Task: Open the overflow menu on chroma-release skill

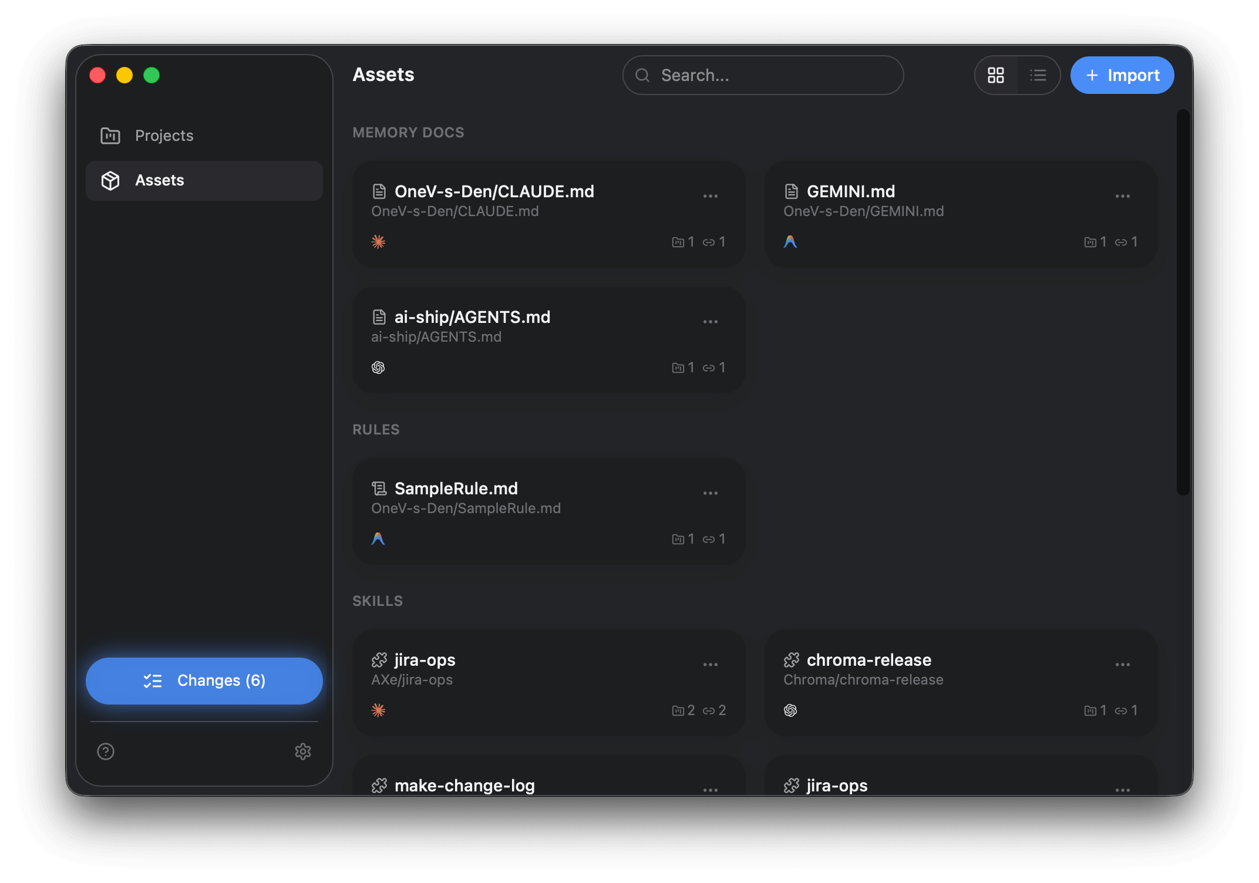Action: click(1122, 664)
